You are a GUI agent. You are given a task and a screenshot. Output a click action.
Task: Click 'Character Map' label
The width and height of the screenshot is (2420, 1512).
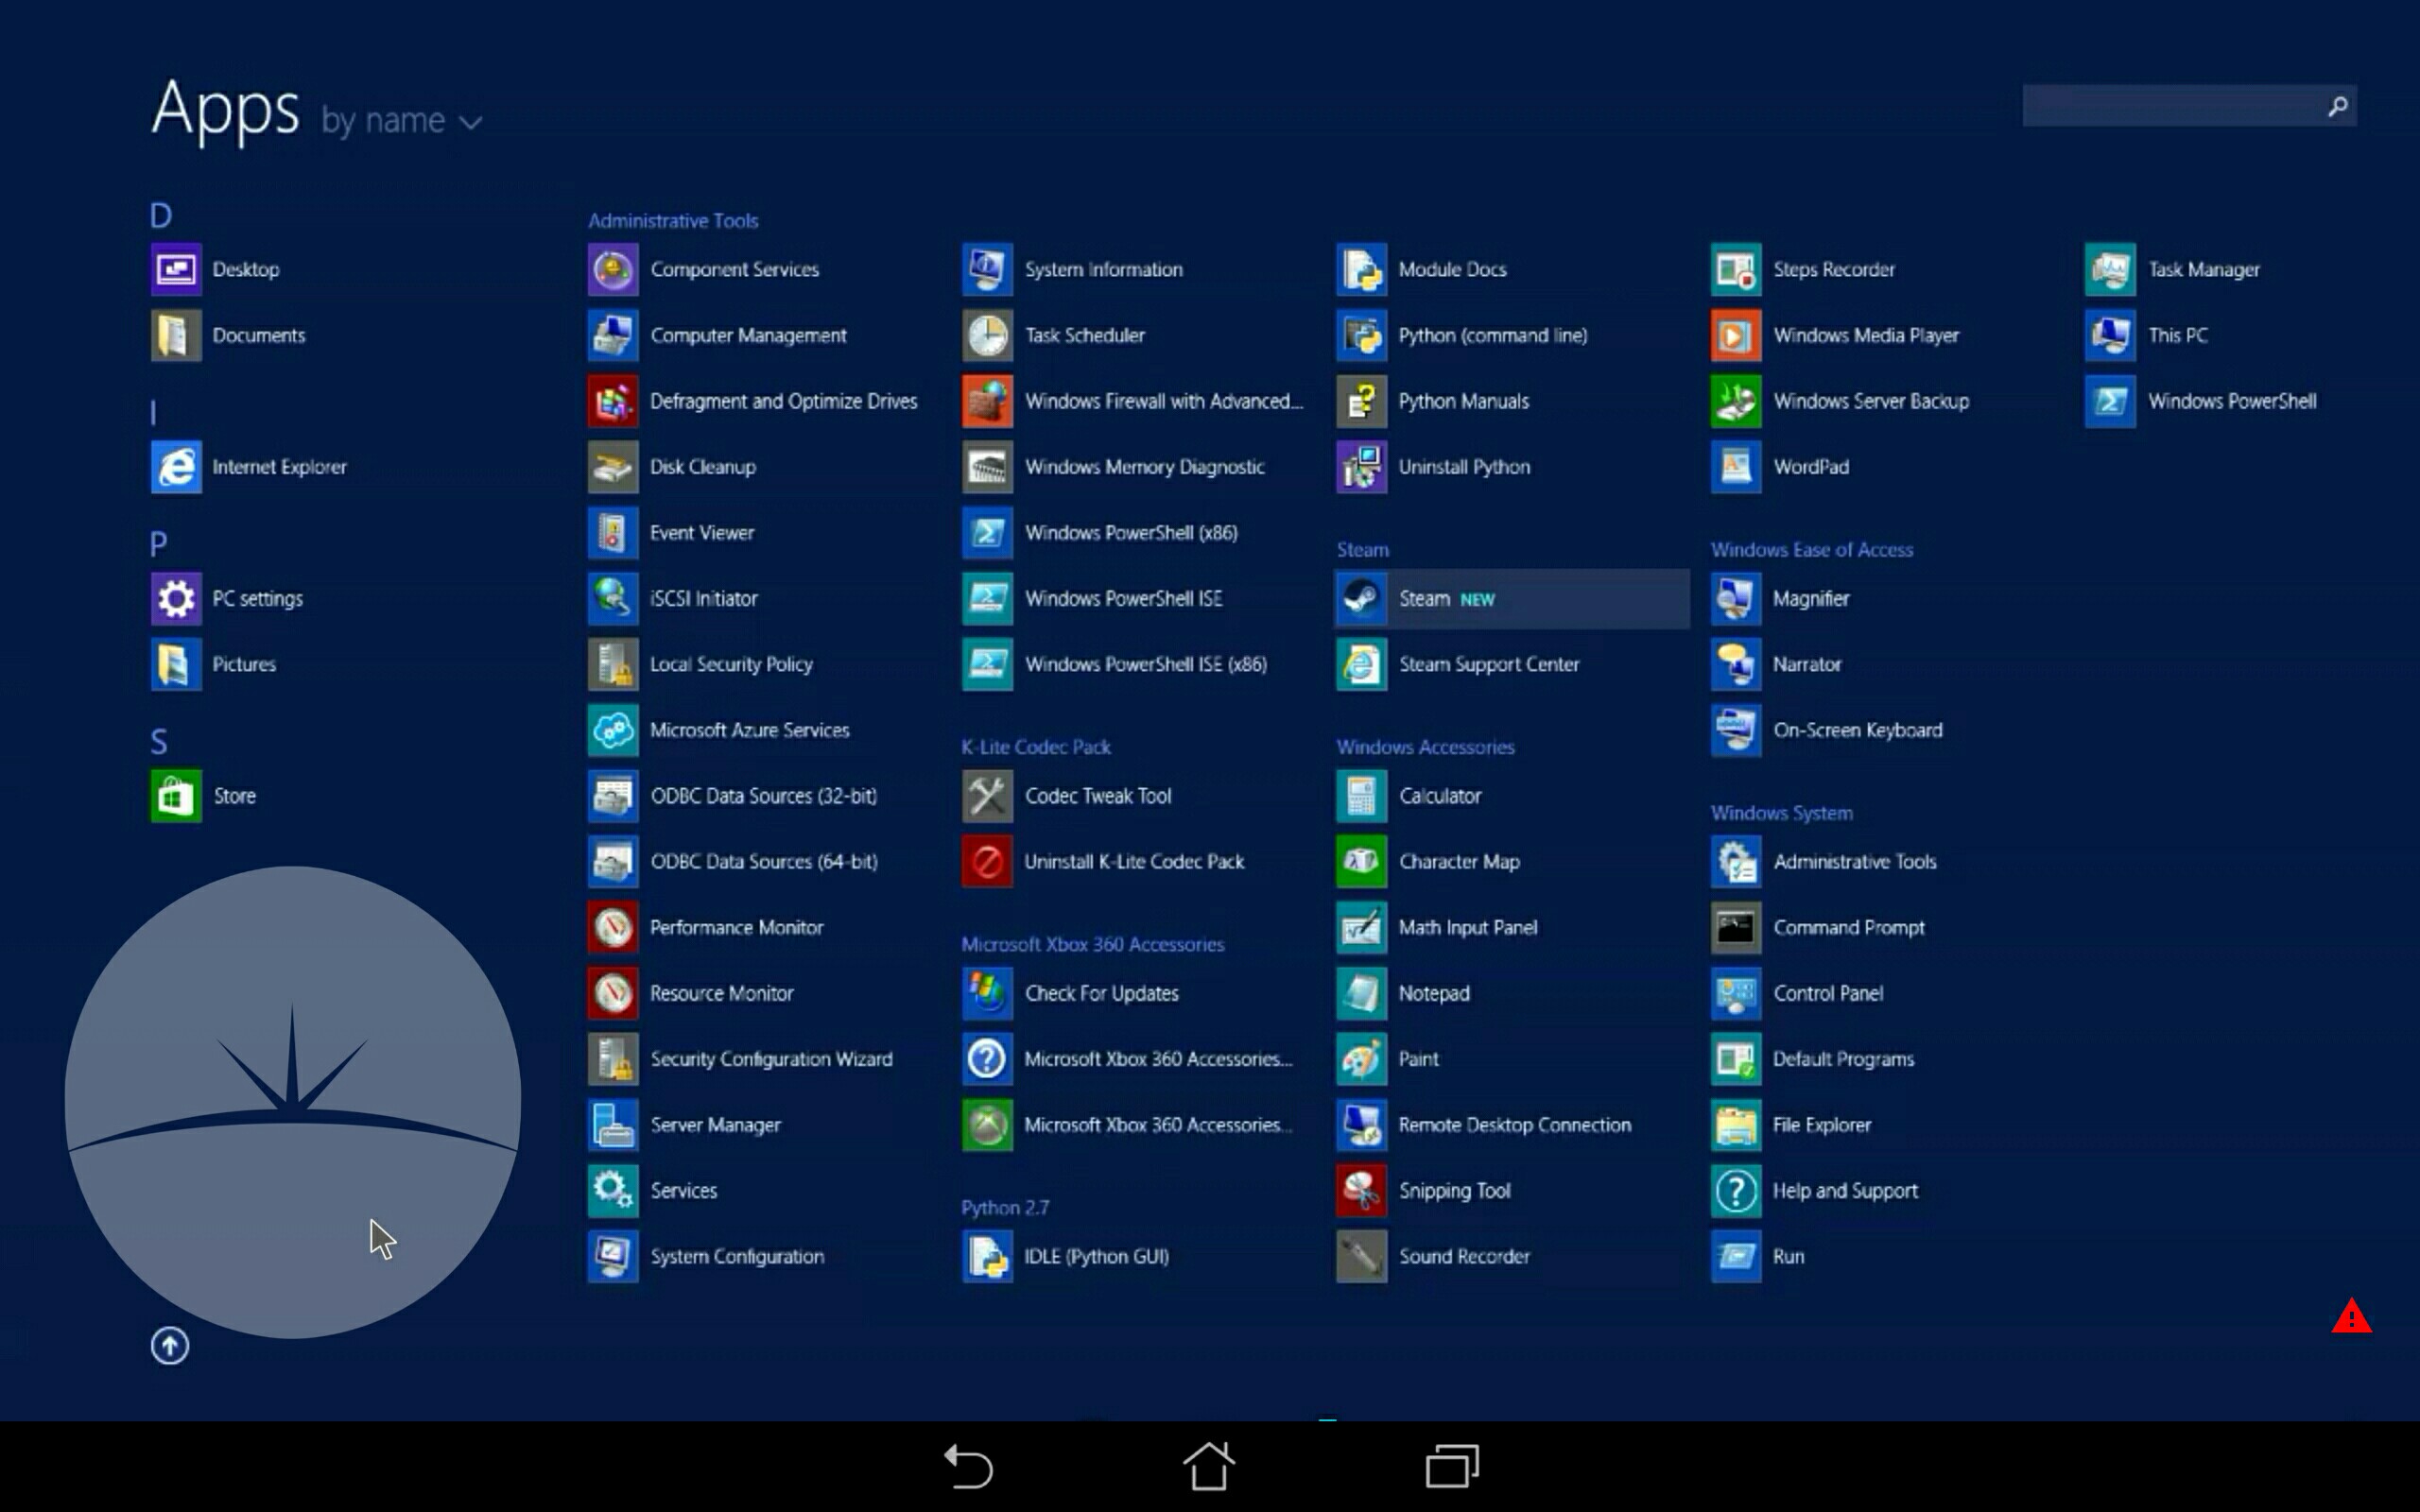(1459, 862)
